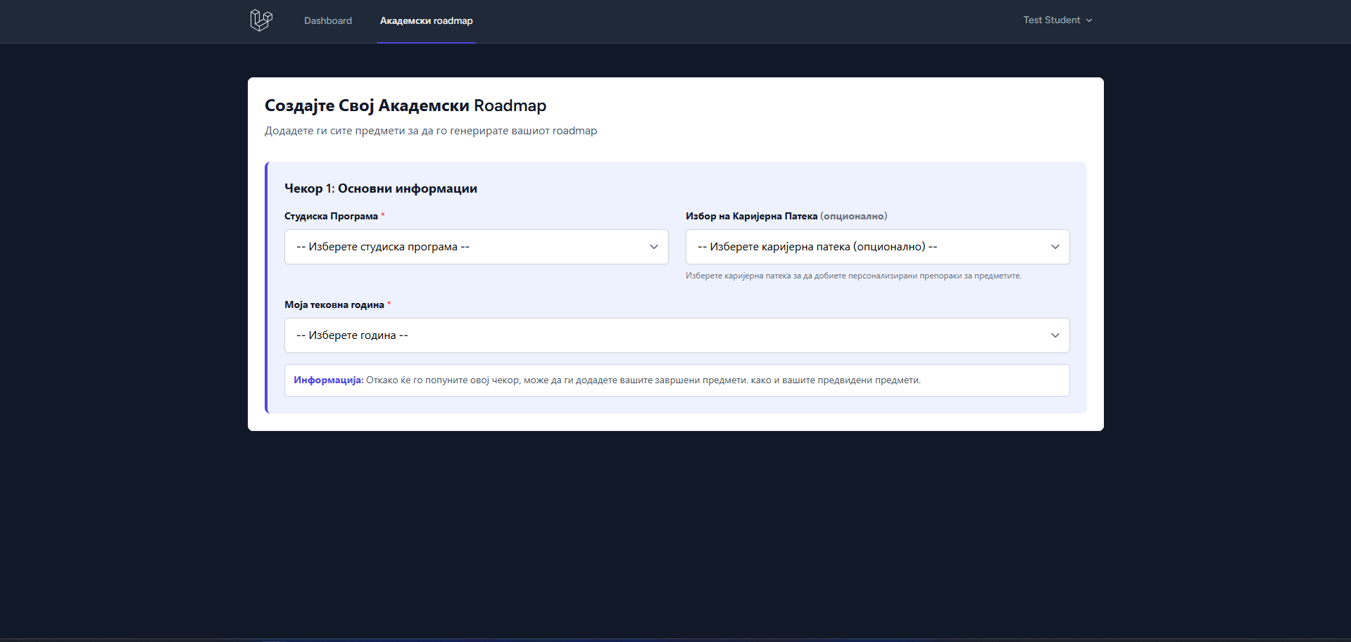Click the Создајте Свој Академски Roadmap heading

pyautogui.click(x=405, y=105)
